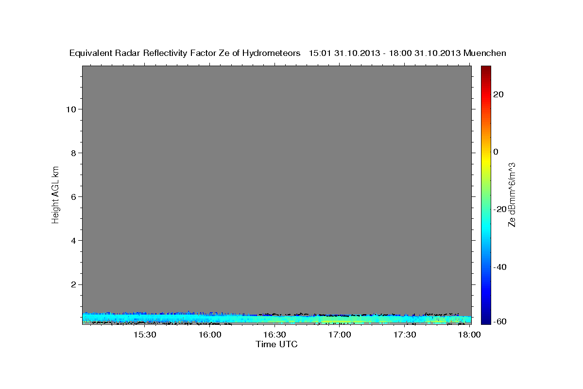Click the colorbar value label -20
This screenshot has height=389, width=583.
point(499,209)
